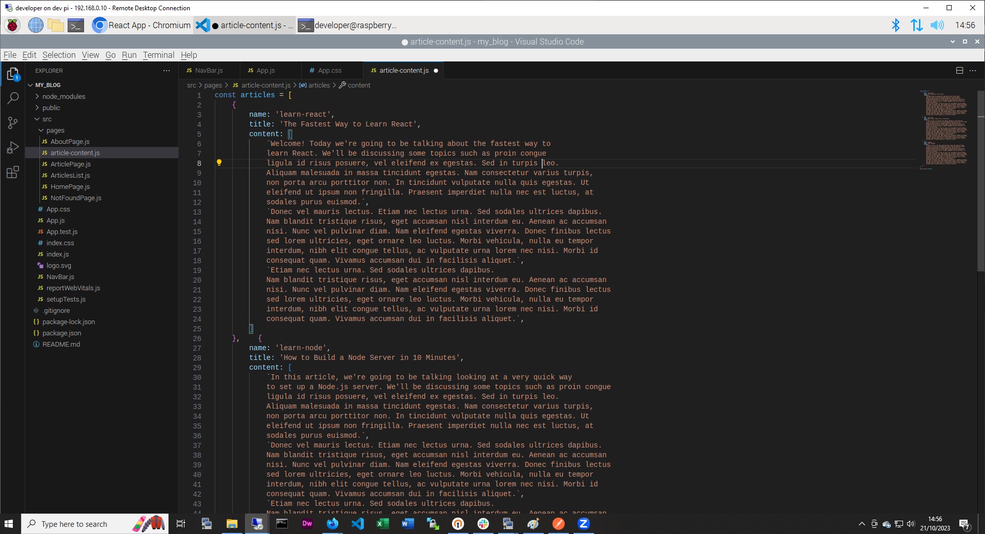Open the web browser globe icon in Pi panel

35,25
